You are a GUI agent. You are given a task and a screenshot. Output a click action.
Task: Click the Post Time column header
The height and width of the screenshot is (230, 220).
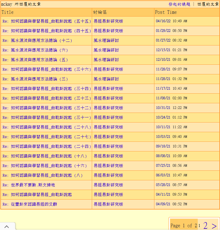pyautogui.click(x=166, y=12)
